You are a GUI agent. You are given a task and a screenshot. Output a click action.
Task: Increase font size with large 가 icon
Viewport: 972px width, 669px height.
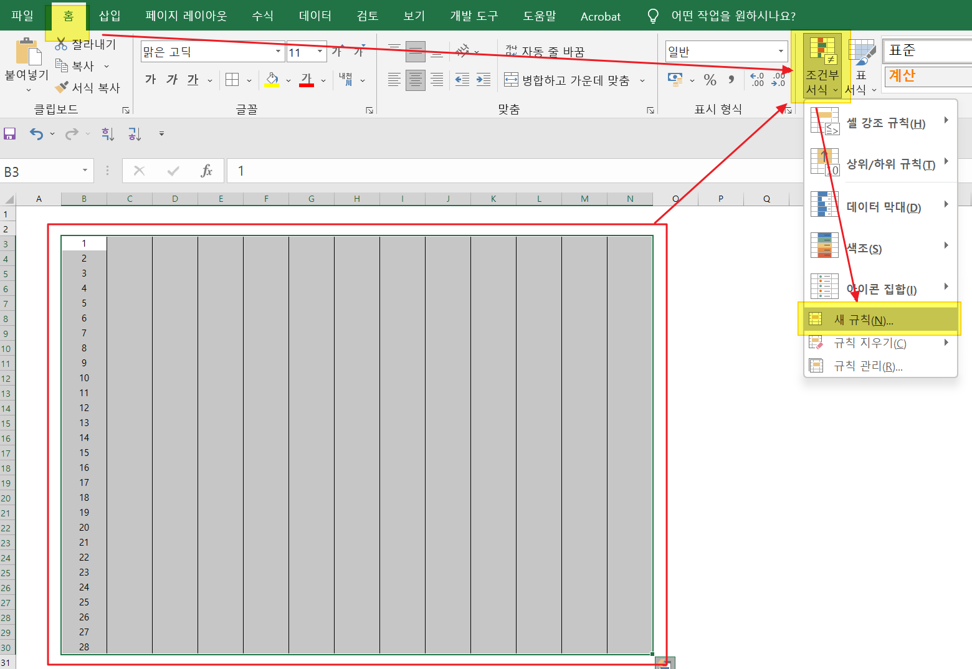tap(337, 51)
